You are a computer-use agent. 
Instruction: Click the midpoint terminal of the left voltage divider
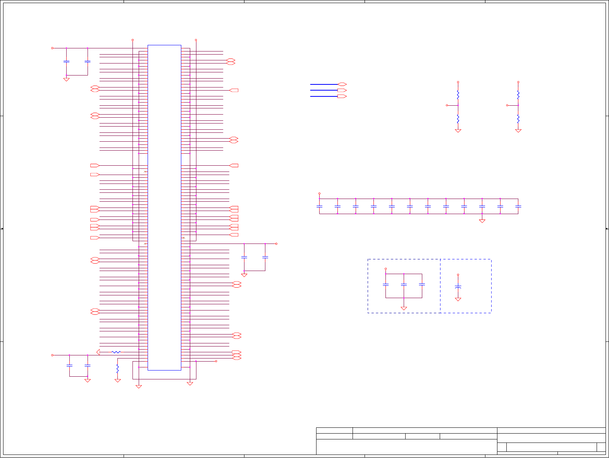pyautogui.click(x=447, y=105)
